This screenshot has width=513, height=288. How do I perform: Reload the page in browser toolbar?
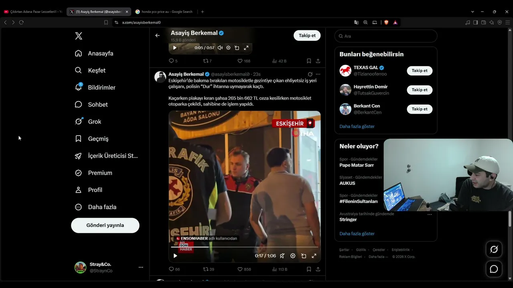pos(21,22)
